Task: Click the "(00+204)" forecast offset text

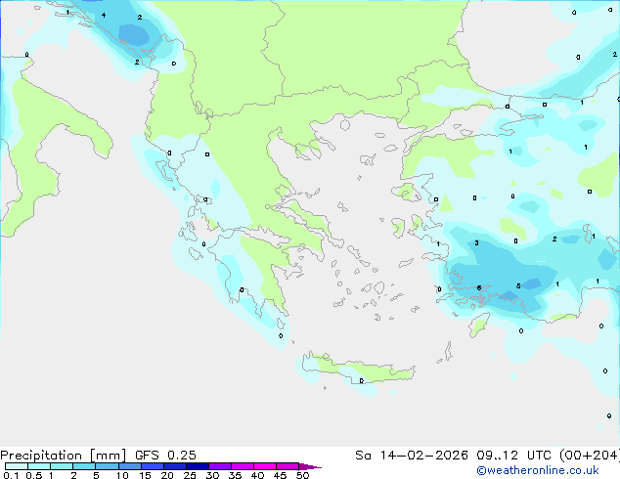Action: (590, 456)
